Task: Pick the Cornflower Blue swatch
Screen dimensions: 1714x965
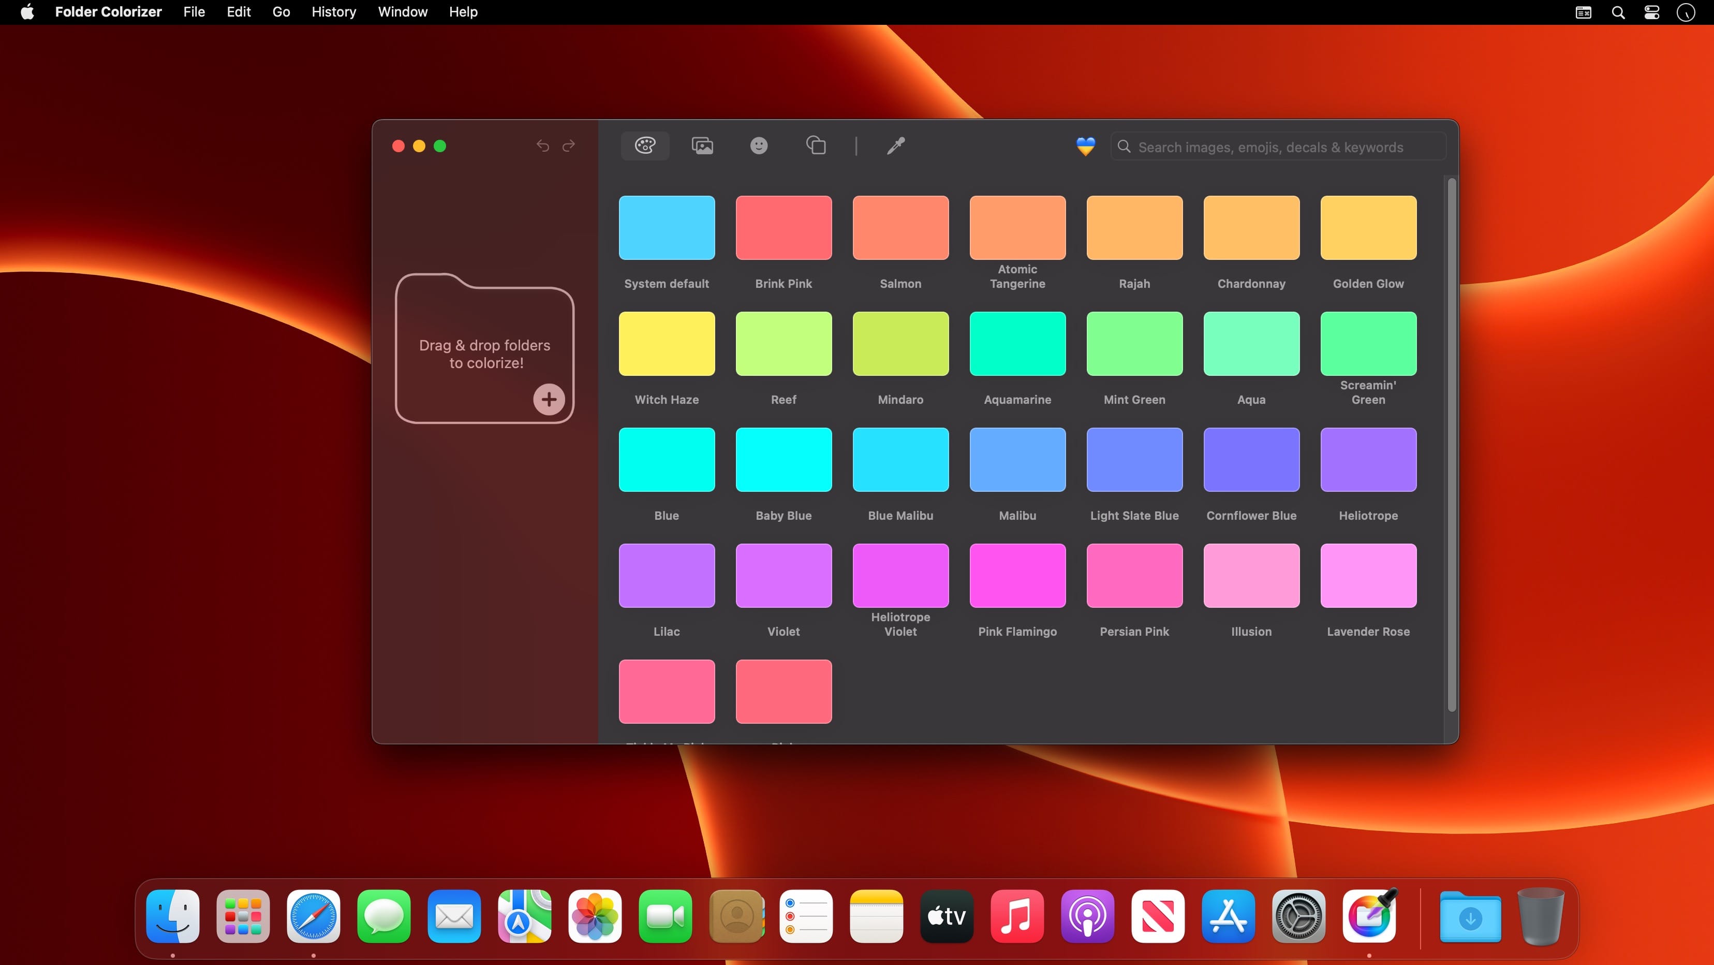Action: [x=1251, y=459]
